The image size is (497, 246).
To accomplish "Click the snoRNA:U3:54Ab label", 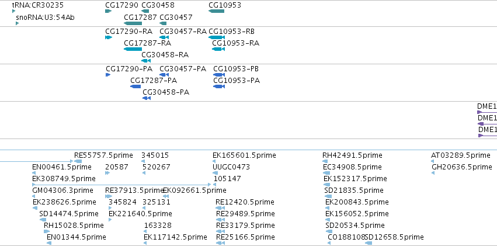I will point(46,17).
